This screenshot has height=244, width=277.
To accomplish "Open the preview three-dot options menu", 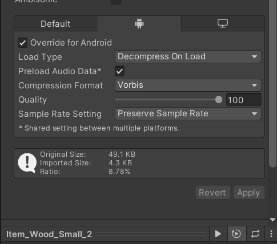I will click(x=271, y=234).
